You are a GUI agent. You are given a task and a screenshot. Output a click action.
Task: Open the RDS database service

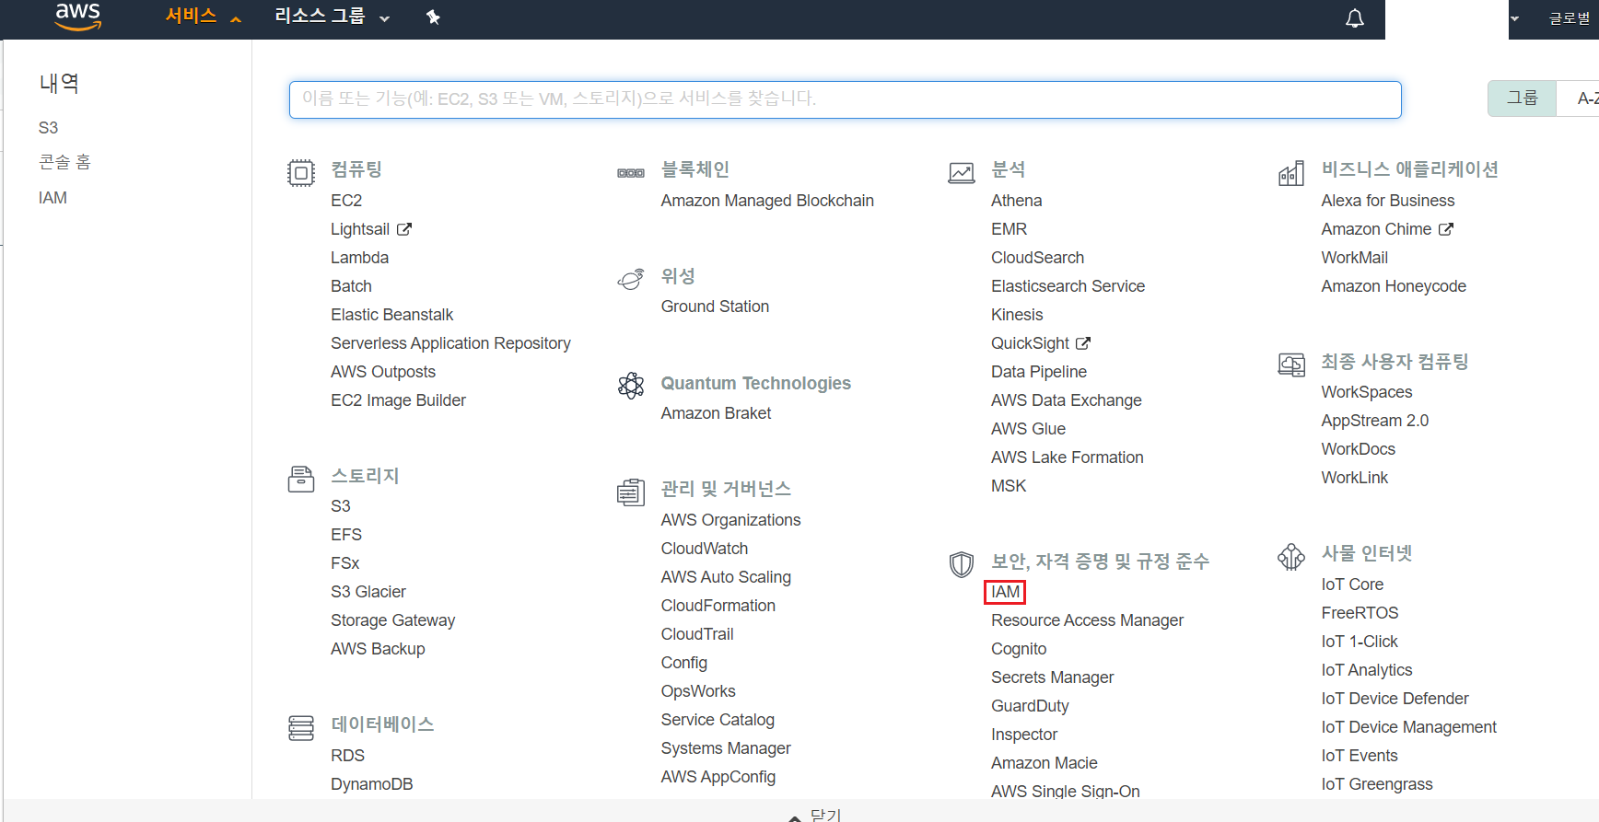tap(347, 756)
